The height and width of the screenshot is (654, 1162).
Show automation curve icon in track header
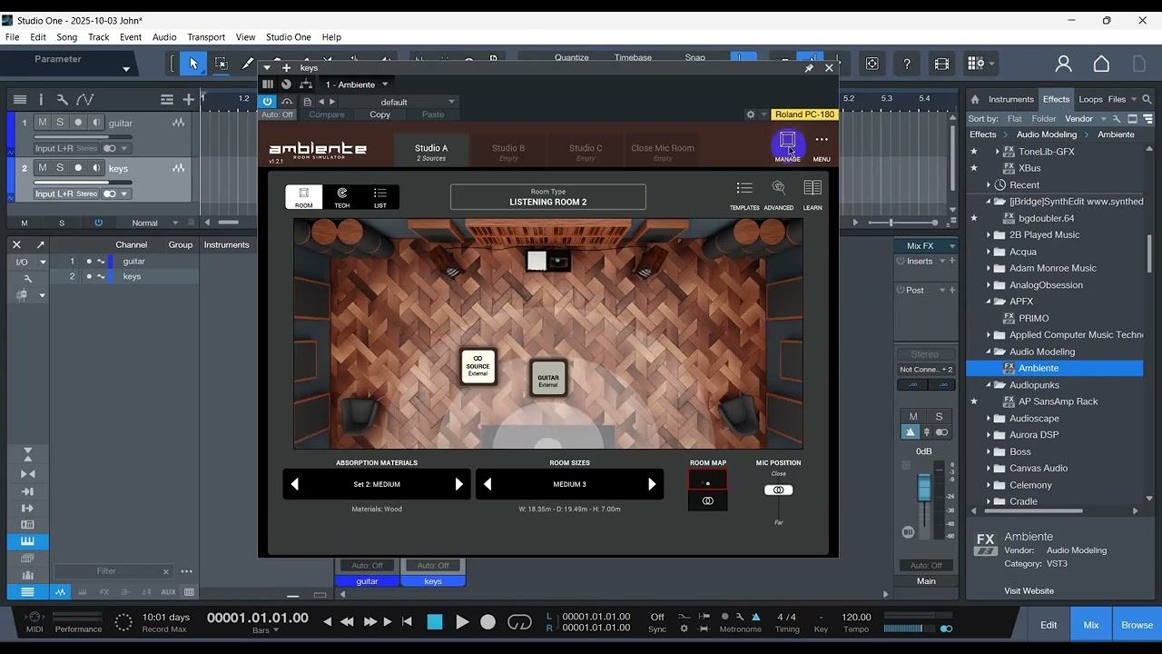[85, 100]
